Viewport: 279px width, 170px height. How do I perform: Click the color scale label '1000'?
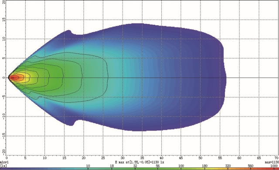pos(274,166)
